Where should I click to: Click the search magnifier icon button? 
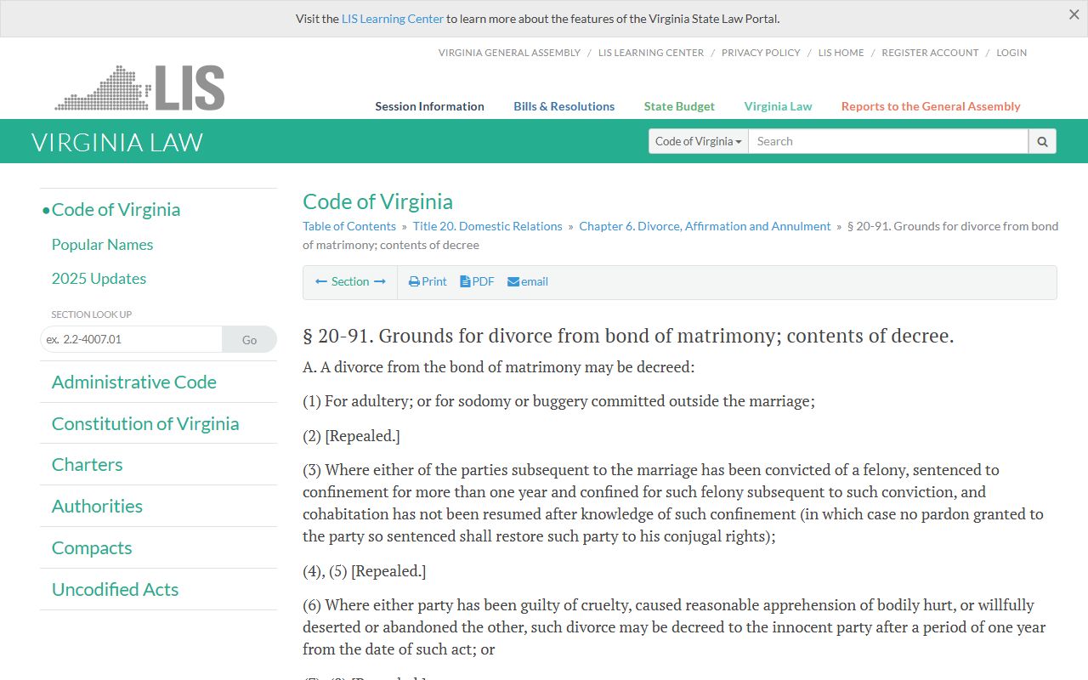(1042, 141)
